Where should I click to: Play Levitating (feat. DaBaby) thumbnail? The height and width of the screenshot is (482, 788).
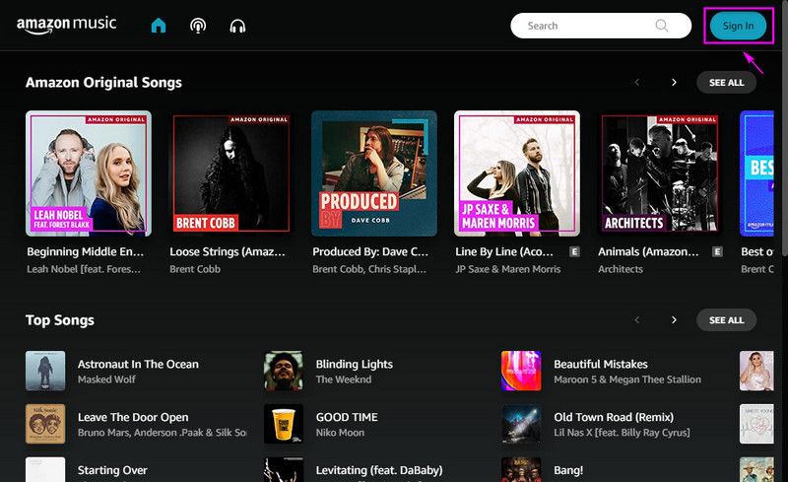point(284,469)
